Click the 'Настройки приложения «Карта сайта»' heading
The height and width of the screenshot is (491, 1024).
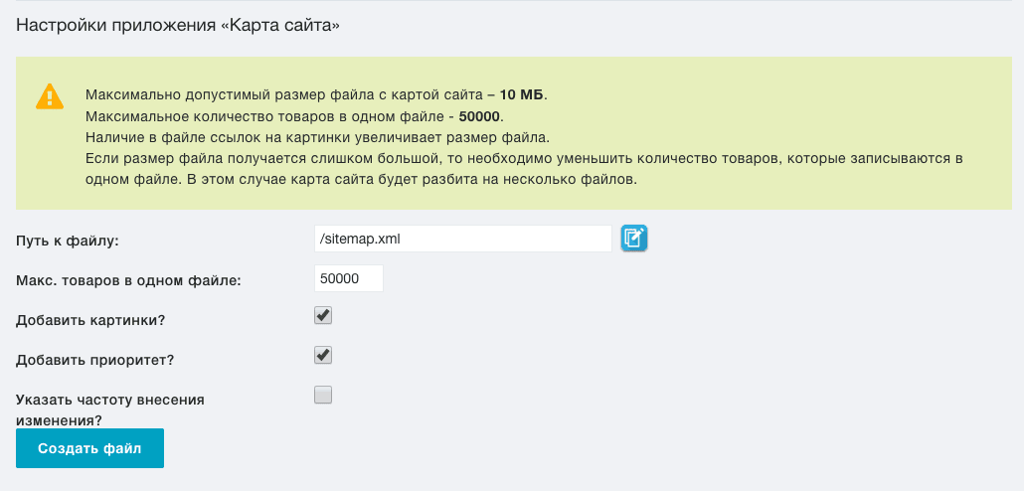coord(178,26)
